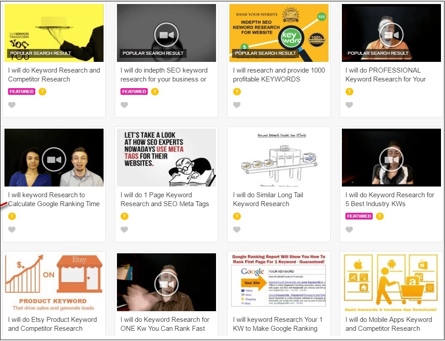Play video of the two presenters gig
The width and height of the screenshot is (445, 341).
54,159
